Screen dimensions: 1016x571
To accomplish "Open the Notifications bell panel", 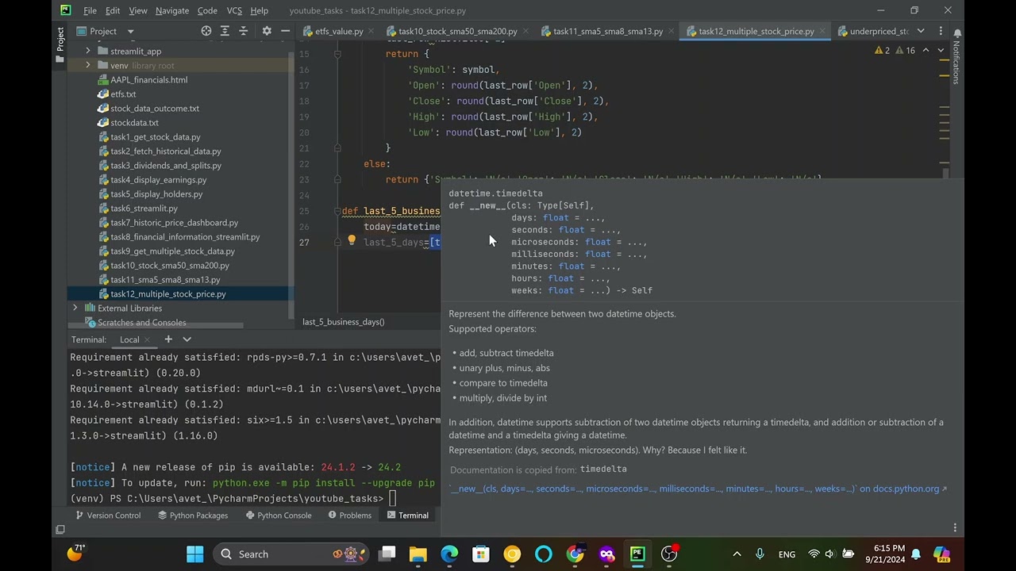I will [x=956, y=33].
